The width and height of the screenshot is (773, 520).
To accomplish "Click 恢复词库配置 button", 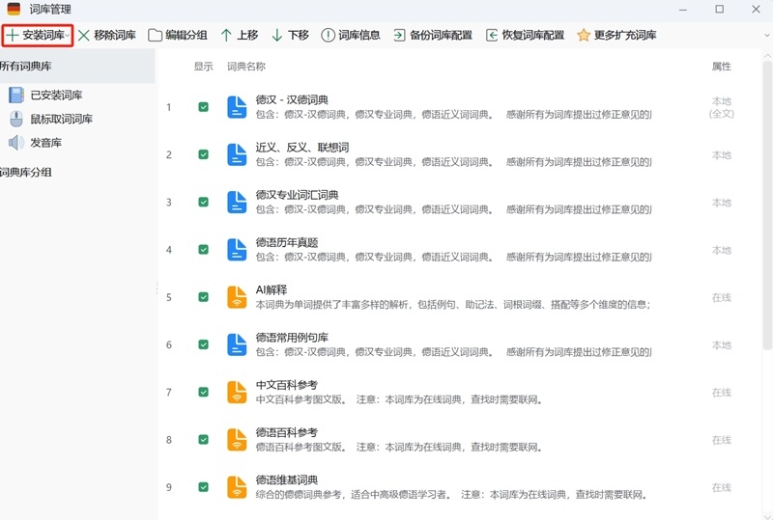I will click(x=525, y=35).
